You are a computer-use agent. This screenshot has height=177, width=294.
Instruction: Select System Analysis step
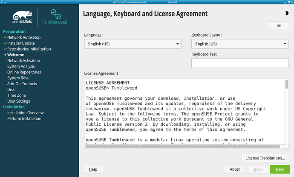point(21,66)
